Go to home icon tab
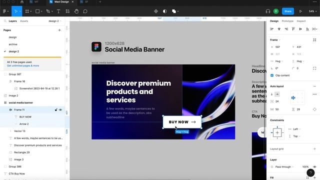Image resolution: width=320 pixels, height=180 pixels. click(x=22, y=2)
